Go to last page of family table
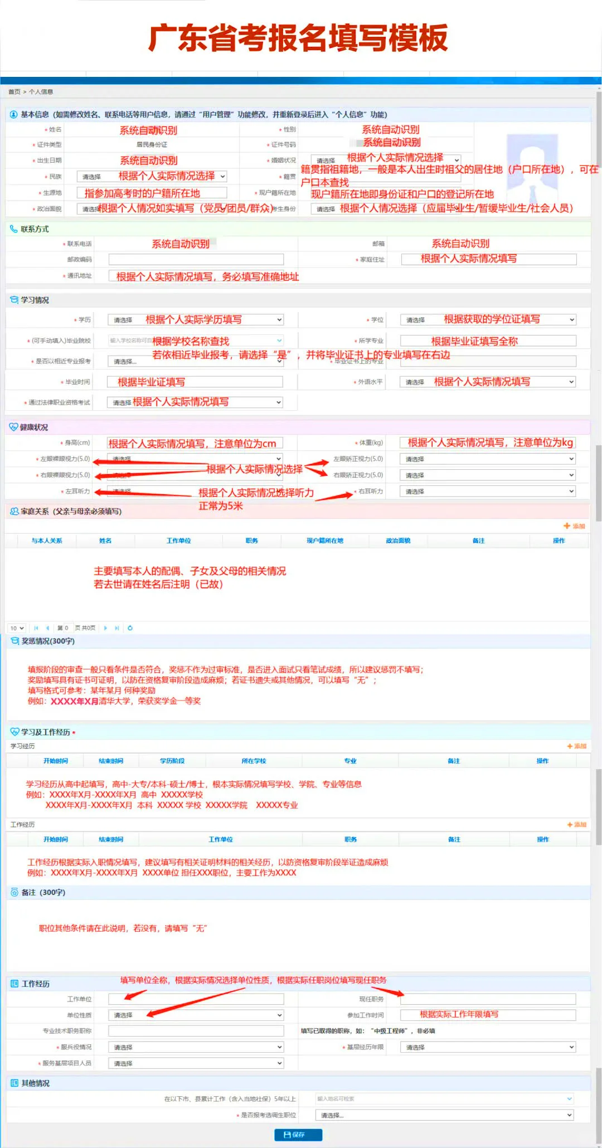 coord(117,628)
